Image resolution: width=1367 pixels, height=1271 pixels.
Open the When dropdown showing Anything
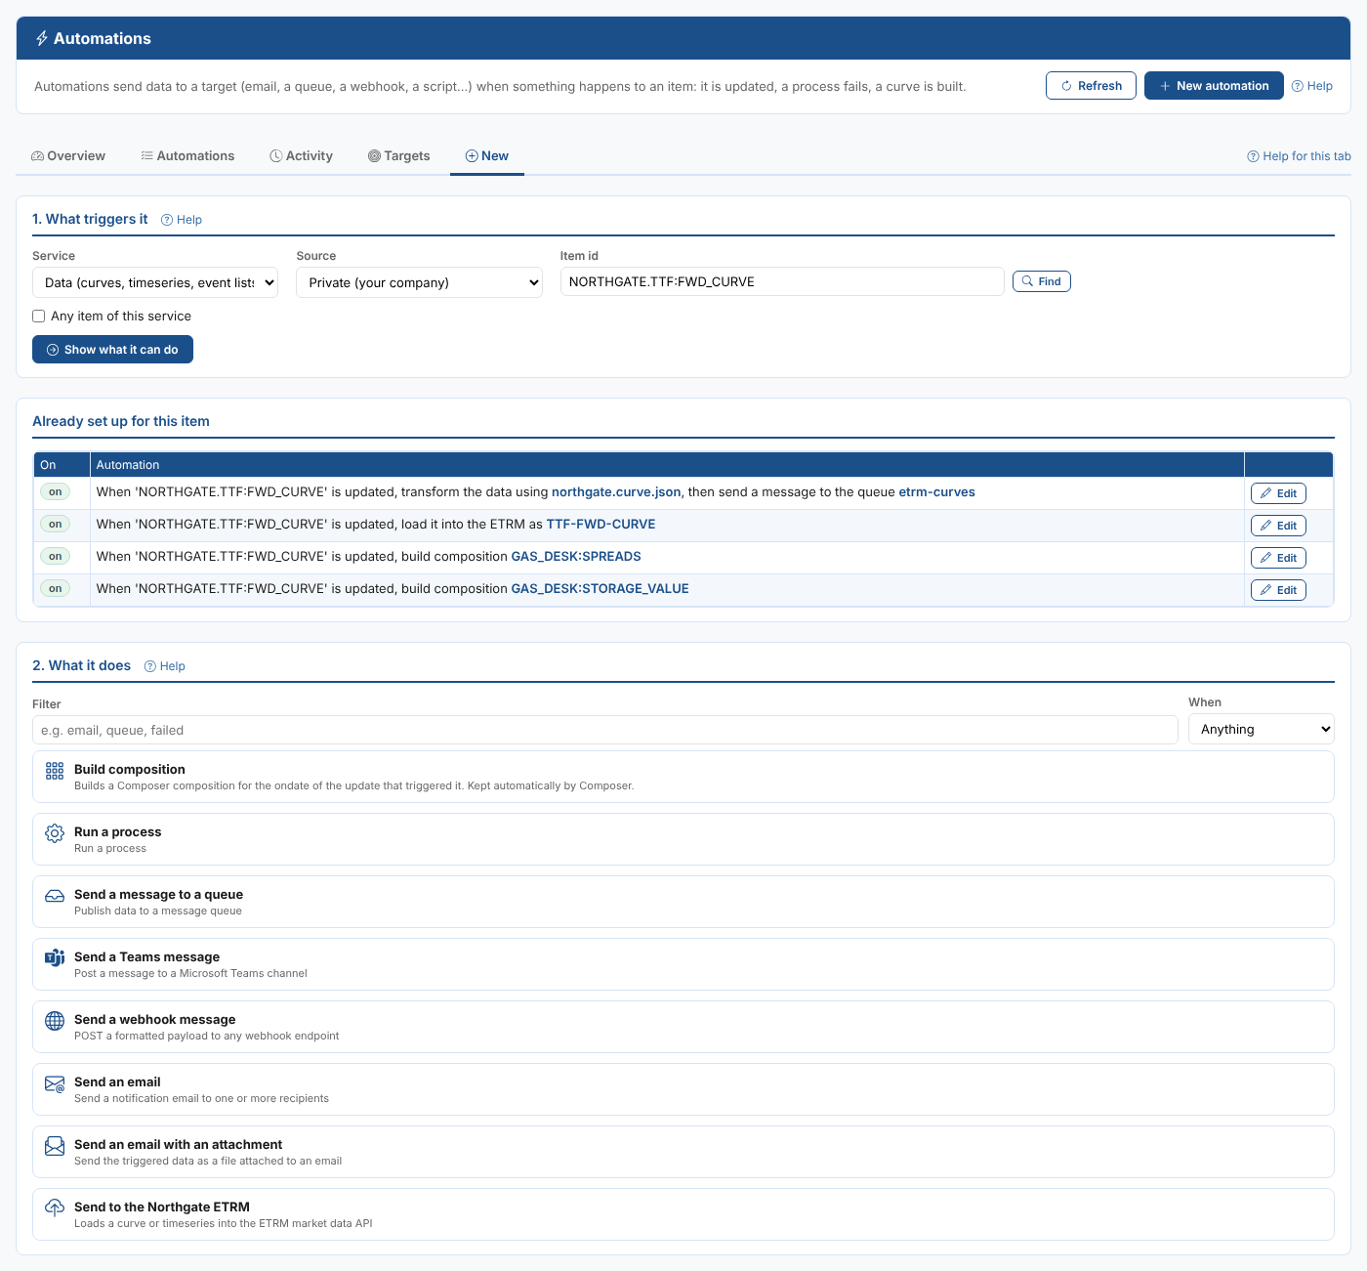click(x=1261, y=730)
